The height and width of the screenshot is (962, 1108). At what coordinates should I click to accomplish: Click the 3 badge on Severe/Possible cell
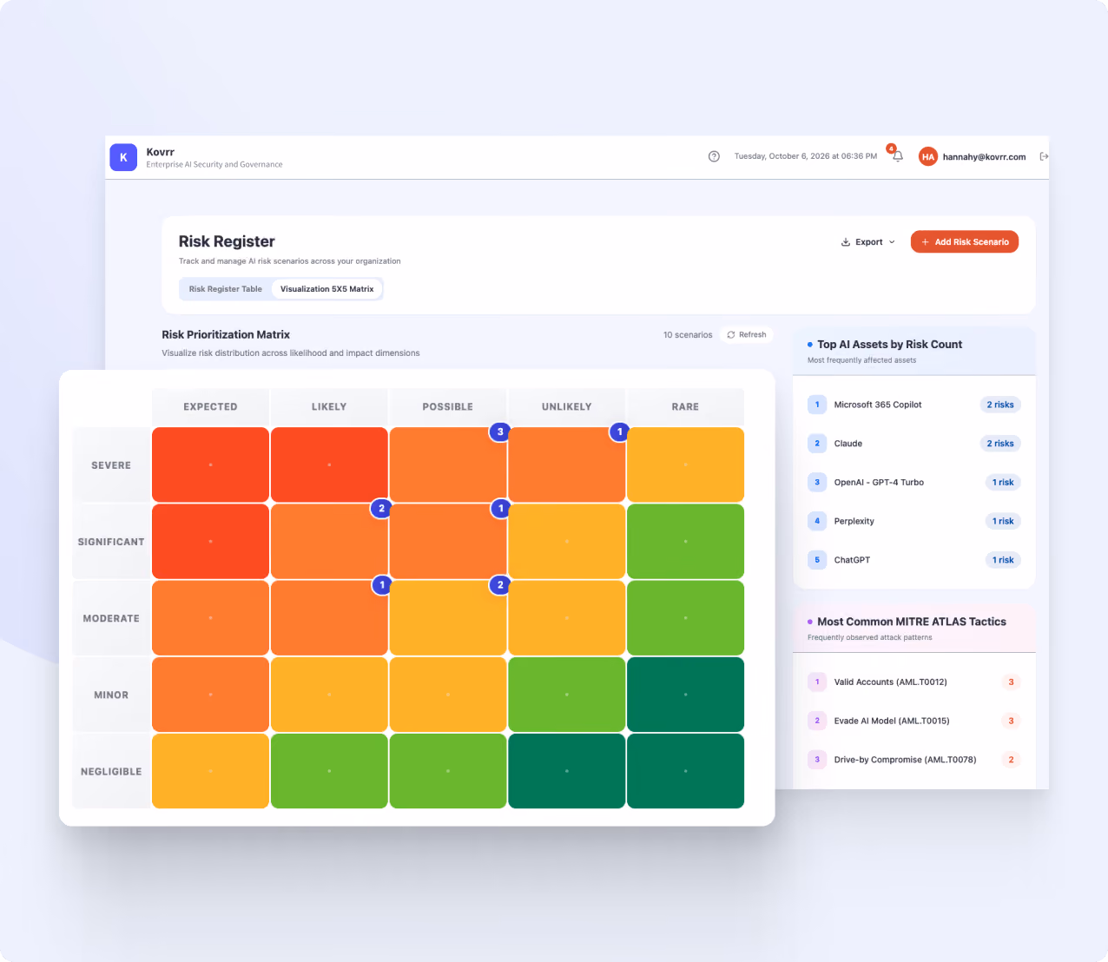click(500, 432)
